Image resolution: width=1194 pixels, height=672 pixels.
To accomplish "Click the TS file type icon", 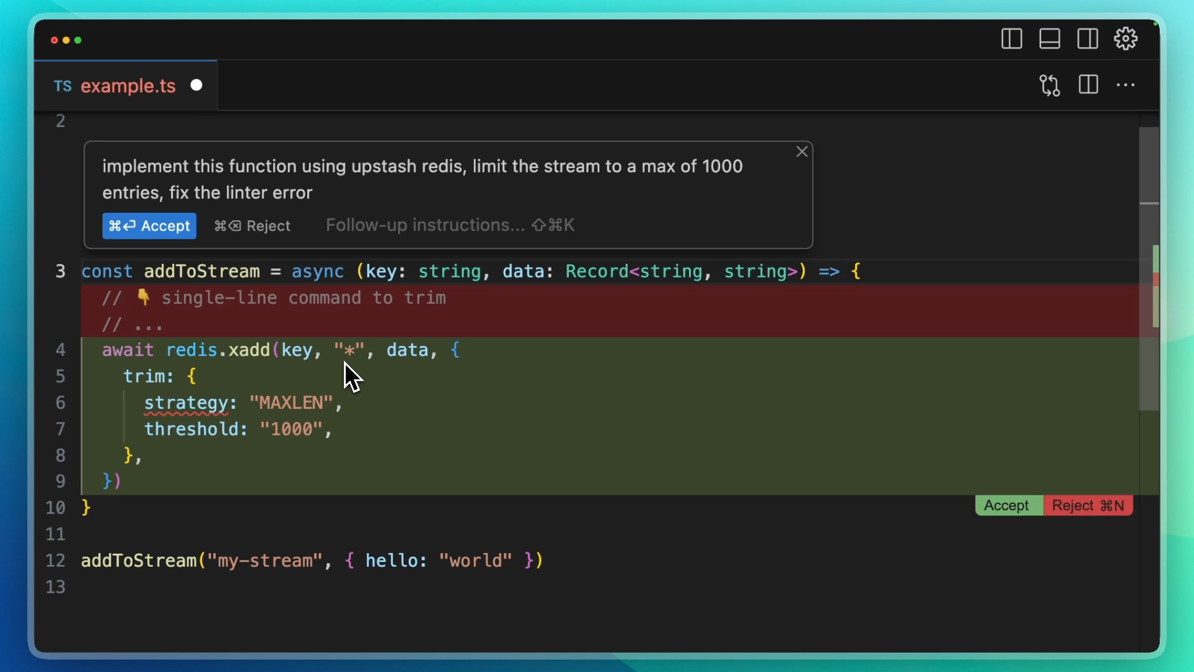I will pos(62,86).
